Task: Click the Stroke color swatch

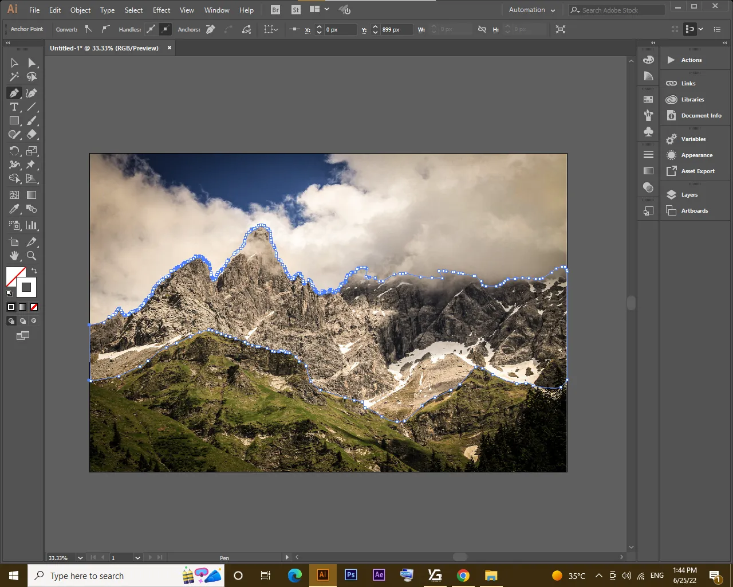Action: coord(26,287)
